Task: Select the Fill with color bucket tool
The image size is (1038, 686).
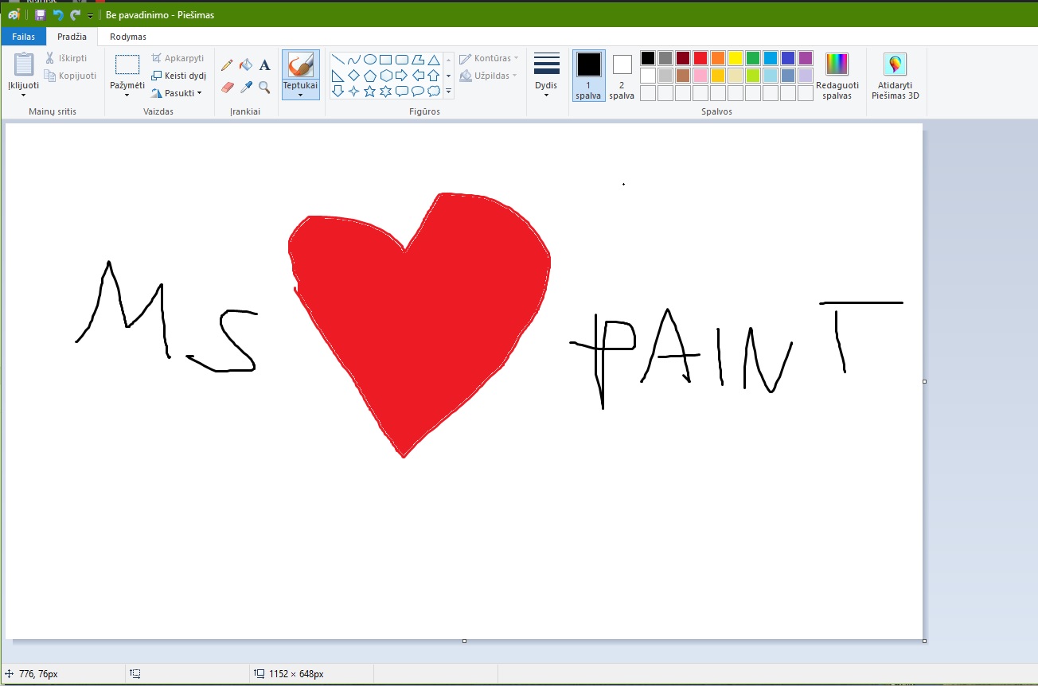Action: point(246,65)
